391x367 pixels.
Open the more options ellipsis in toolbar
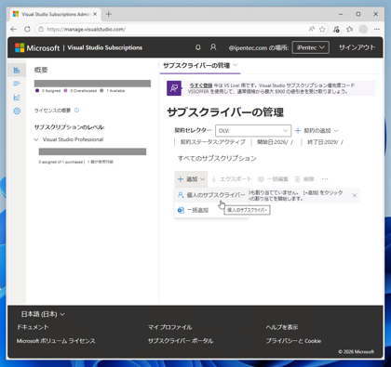(325, 179)
